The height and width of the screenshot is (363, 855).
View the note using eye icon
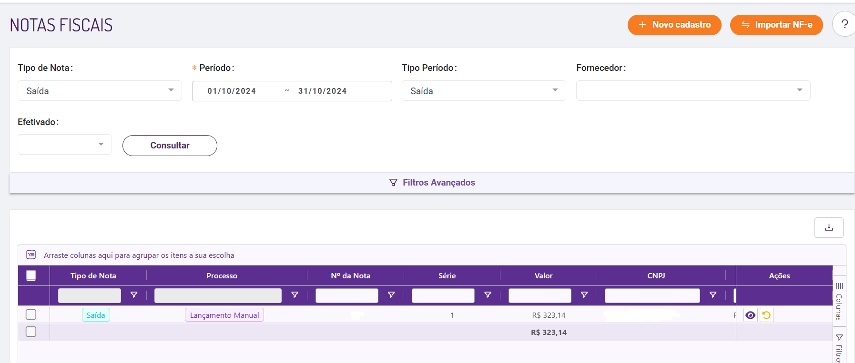coord(750,315)
